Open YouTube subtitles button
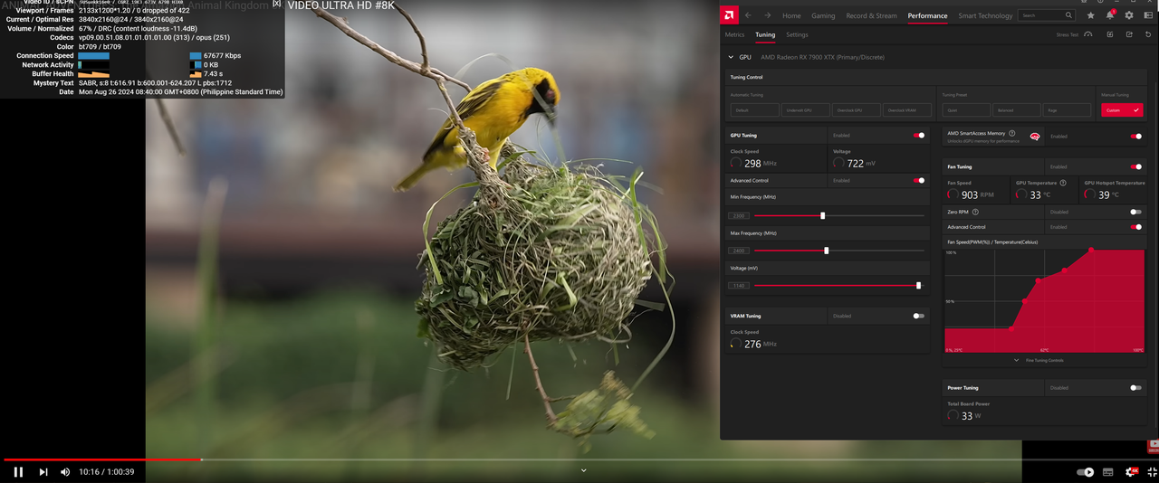Image resolution: width=1159 pixels, height=483 pixels. click(x=1108, y=472)
